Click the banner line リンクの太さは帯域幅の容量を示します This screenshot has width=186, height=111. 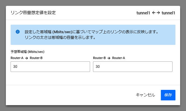(60, 38)
